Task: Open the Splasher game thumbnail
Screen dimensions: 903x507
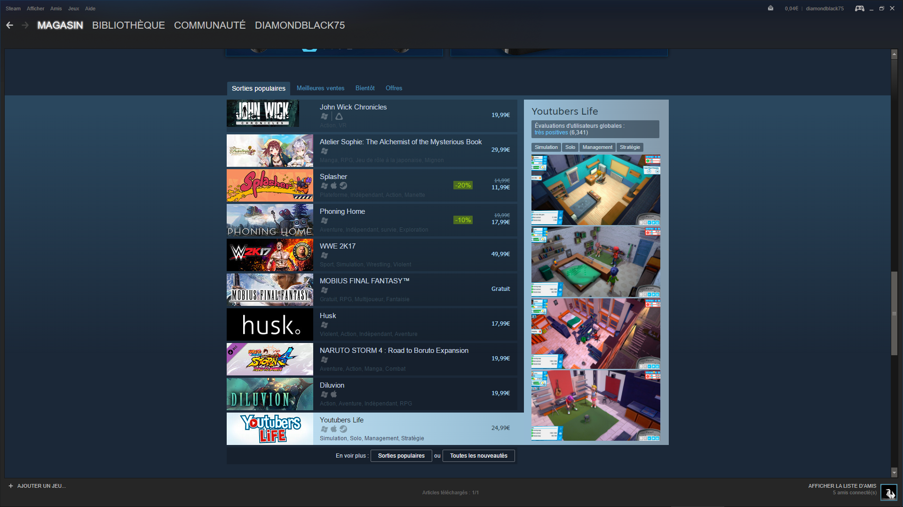Action: tap(270, 186)
